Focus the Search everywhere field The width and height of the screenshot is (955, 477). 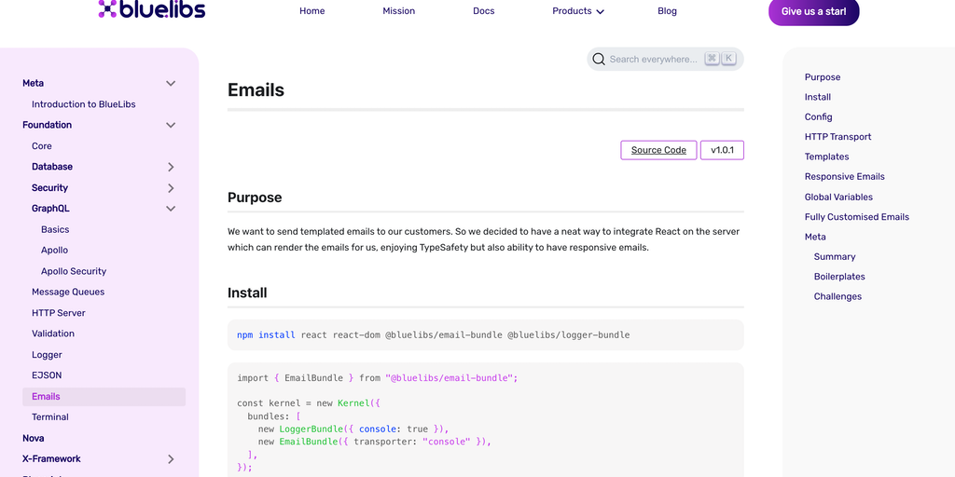pyautogui.click(x=665, y=59)
